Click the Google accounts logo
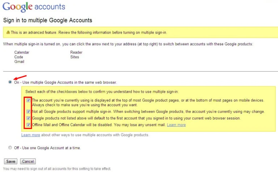The image size is (278, 172). coord(34,7)
